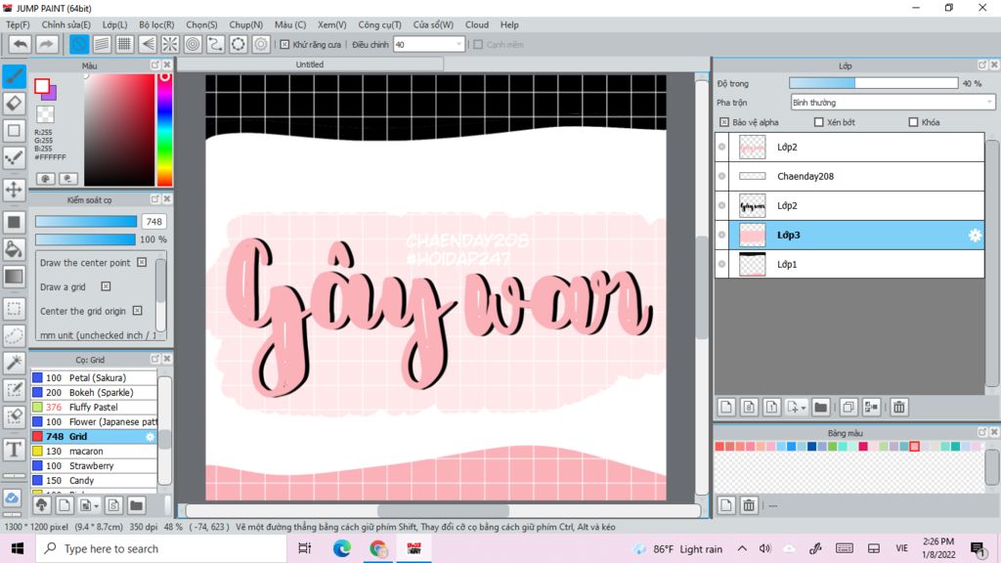Enable the vanishing point snap guide
The height and width of the screenshot is (563, 1001).
pyautogui.click(x=148, y=44)
